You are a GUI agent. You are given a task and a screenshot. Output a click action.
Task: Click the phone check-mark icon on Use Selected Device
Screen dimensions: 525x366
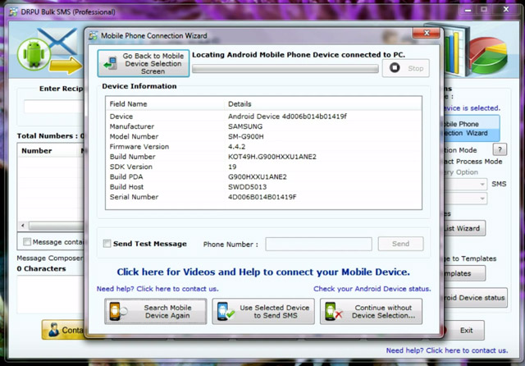click(226, 312)
